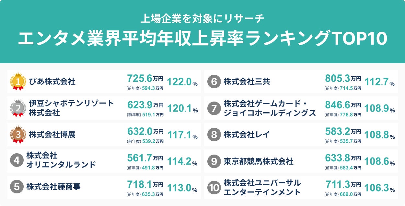Click the gray rank 9 badge

click(214, 161)
